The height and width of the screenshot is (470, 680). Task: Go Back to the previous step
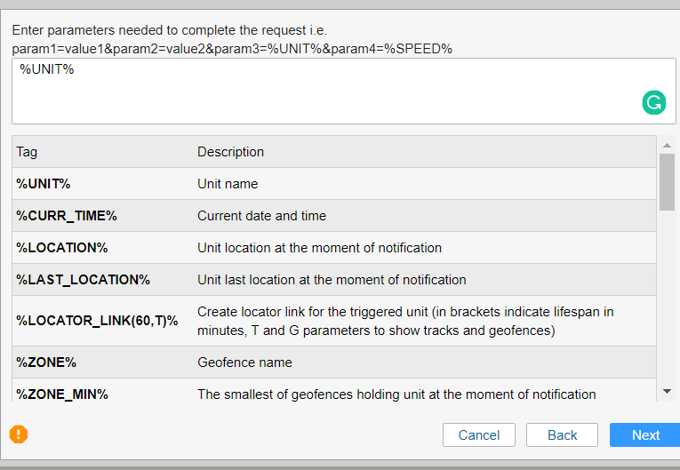pos(562,435)
